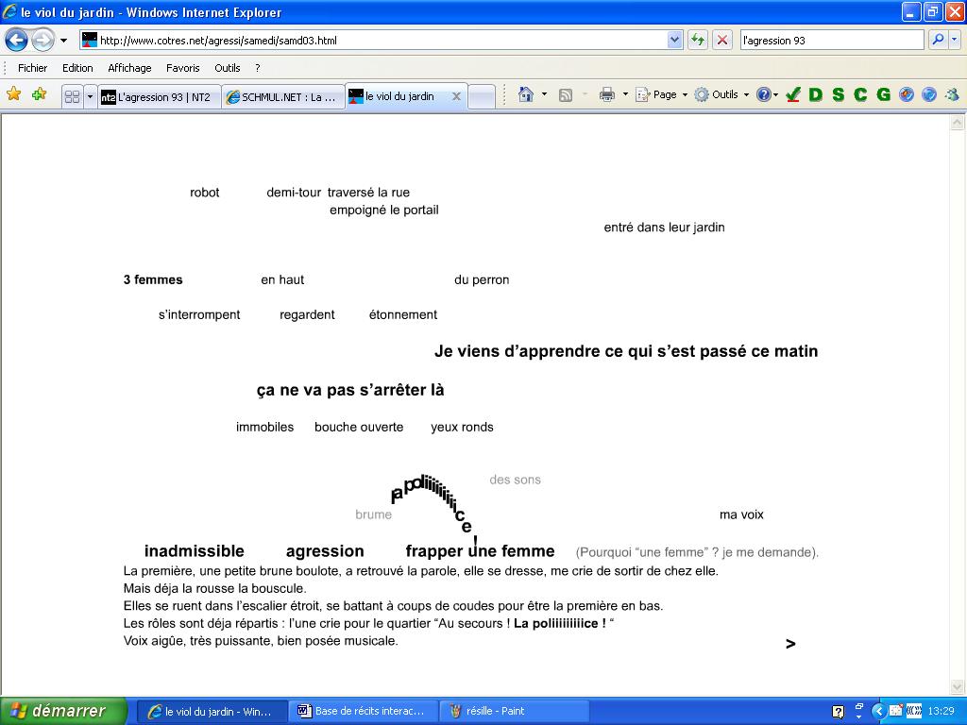Image resolution: width=967 pixels, height=725 pixels.
Task: Click the bold word "inadmissible"
Action: pos(195,551)
